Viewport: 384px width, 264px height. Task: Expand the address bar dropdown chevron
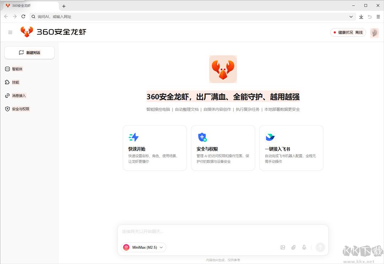click(351, 17)
